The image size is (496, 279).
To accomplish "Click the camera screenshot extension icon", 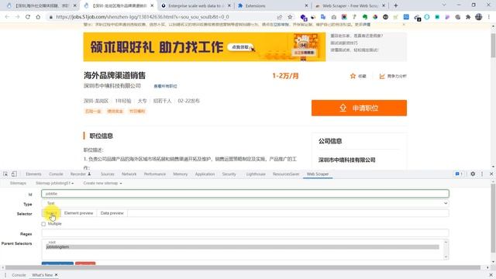I will (334, 17).
